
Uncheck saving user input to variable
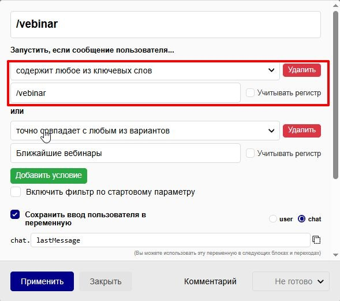pos(15,214)
